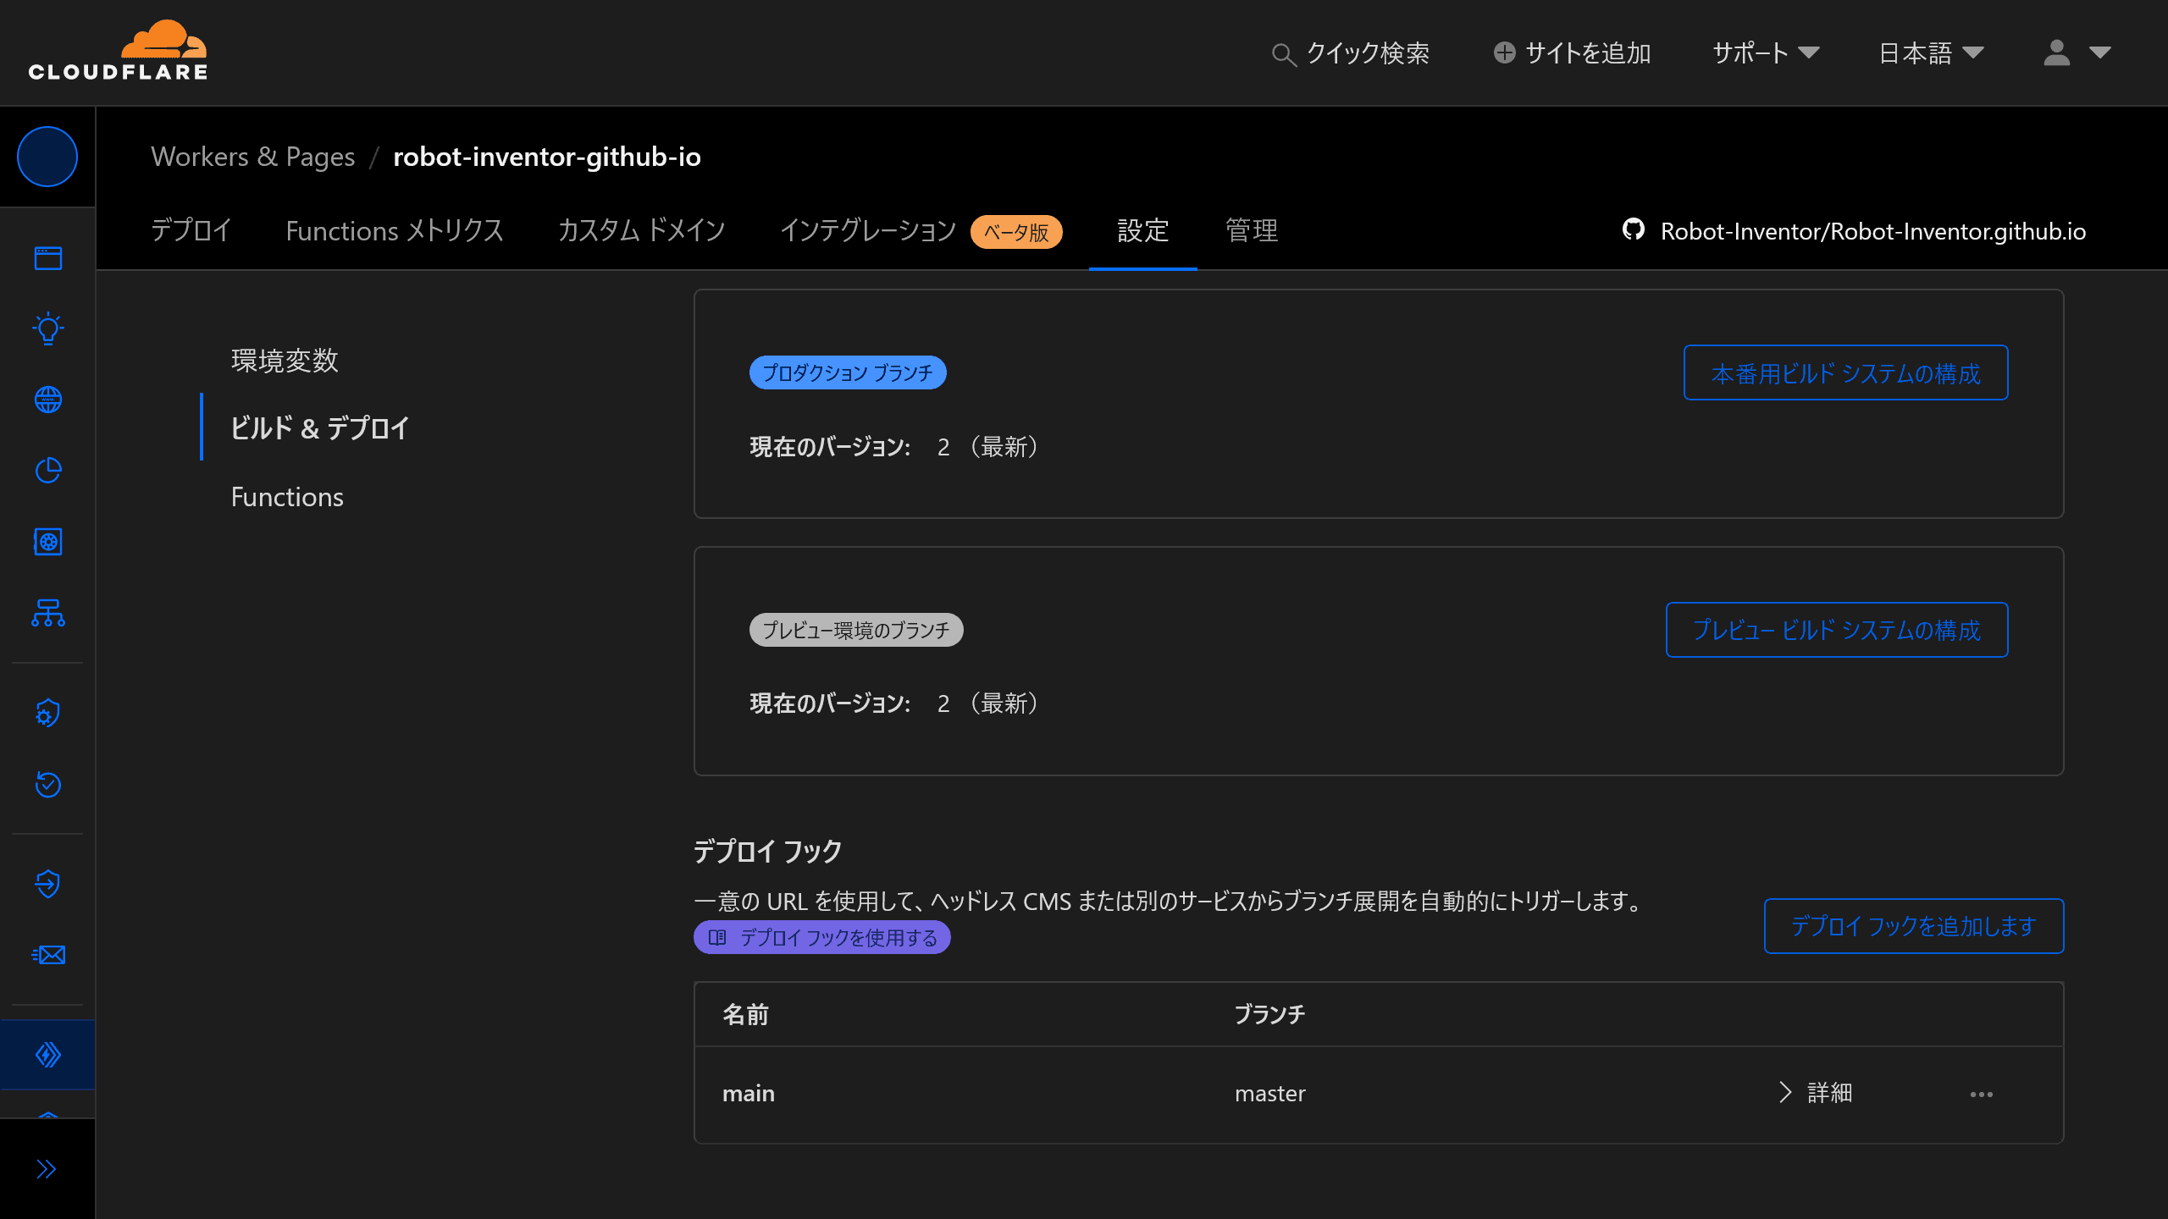Click クイック検索 text
This screenshot has height=1219, width=2168.
coord(1368,53)
